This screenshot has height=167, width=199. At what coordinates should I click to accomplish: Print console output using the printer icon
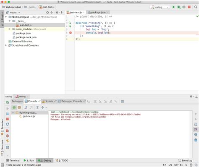pyautogui.click(x=196, y=135)
